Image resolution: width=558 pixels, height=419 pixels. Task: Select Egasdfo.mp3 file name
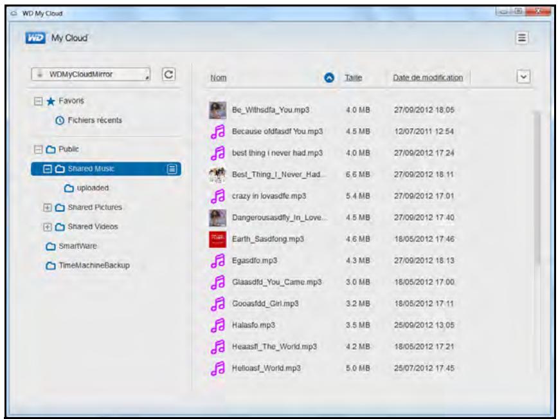[x=255, y=261]
